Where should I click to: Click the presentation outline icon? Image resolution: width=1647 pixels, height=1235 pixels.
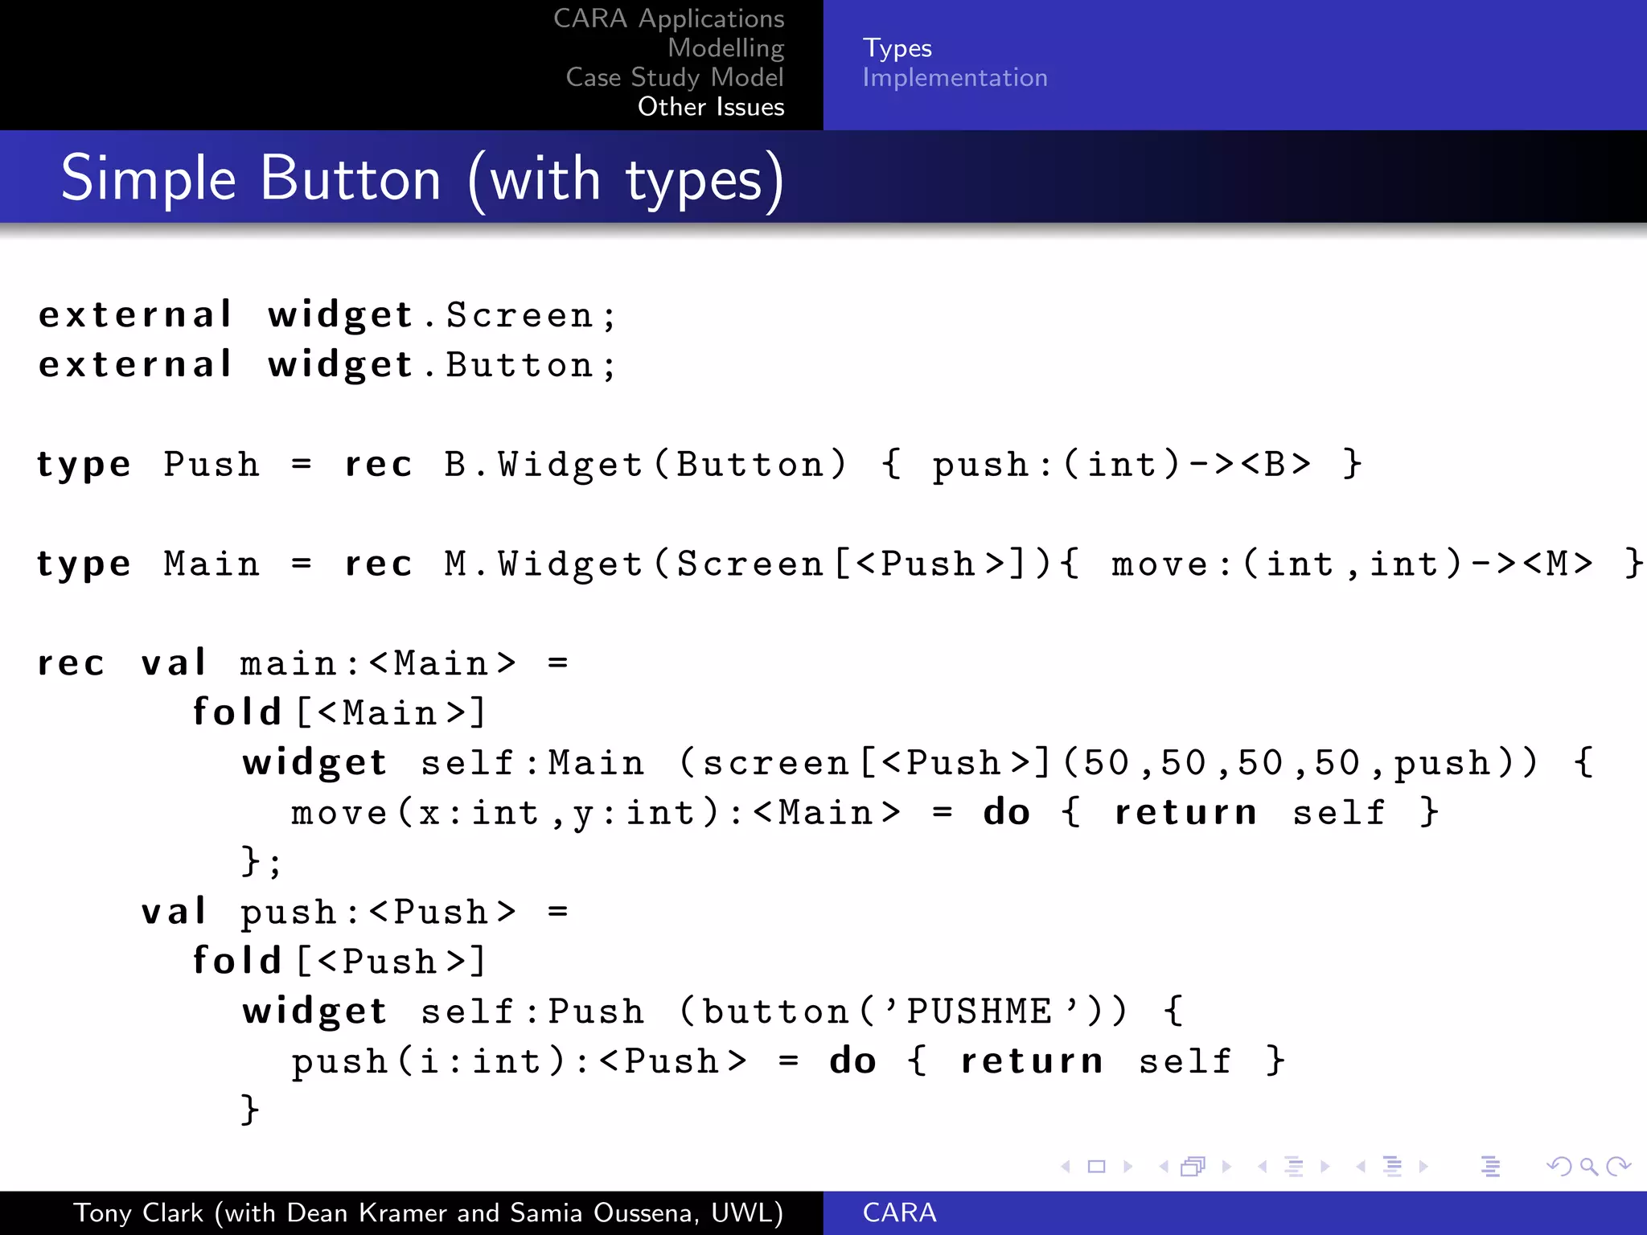[1490, 1167]
